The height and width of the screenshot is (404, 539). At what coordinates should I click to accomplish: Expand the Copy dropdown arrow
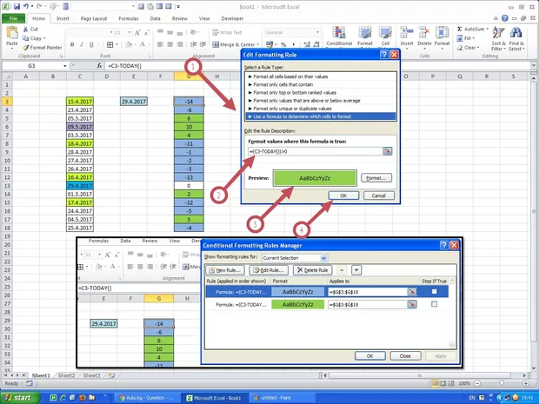[x=44, y=38]
